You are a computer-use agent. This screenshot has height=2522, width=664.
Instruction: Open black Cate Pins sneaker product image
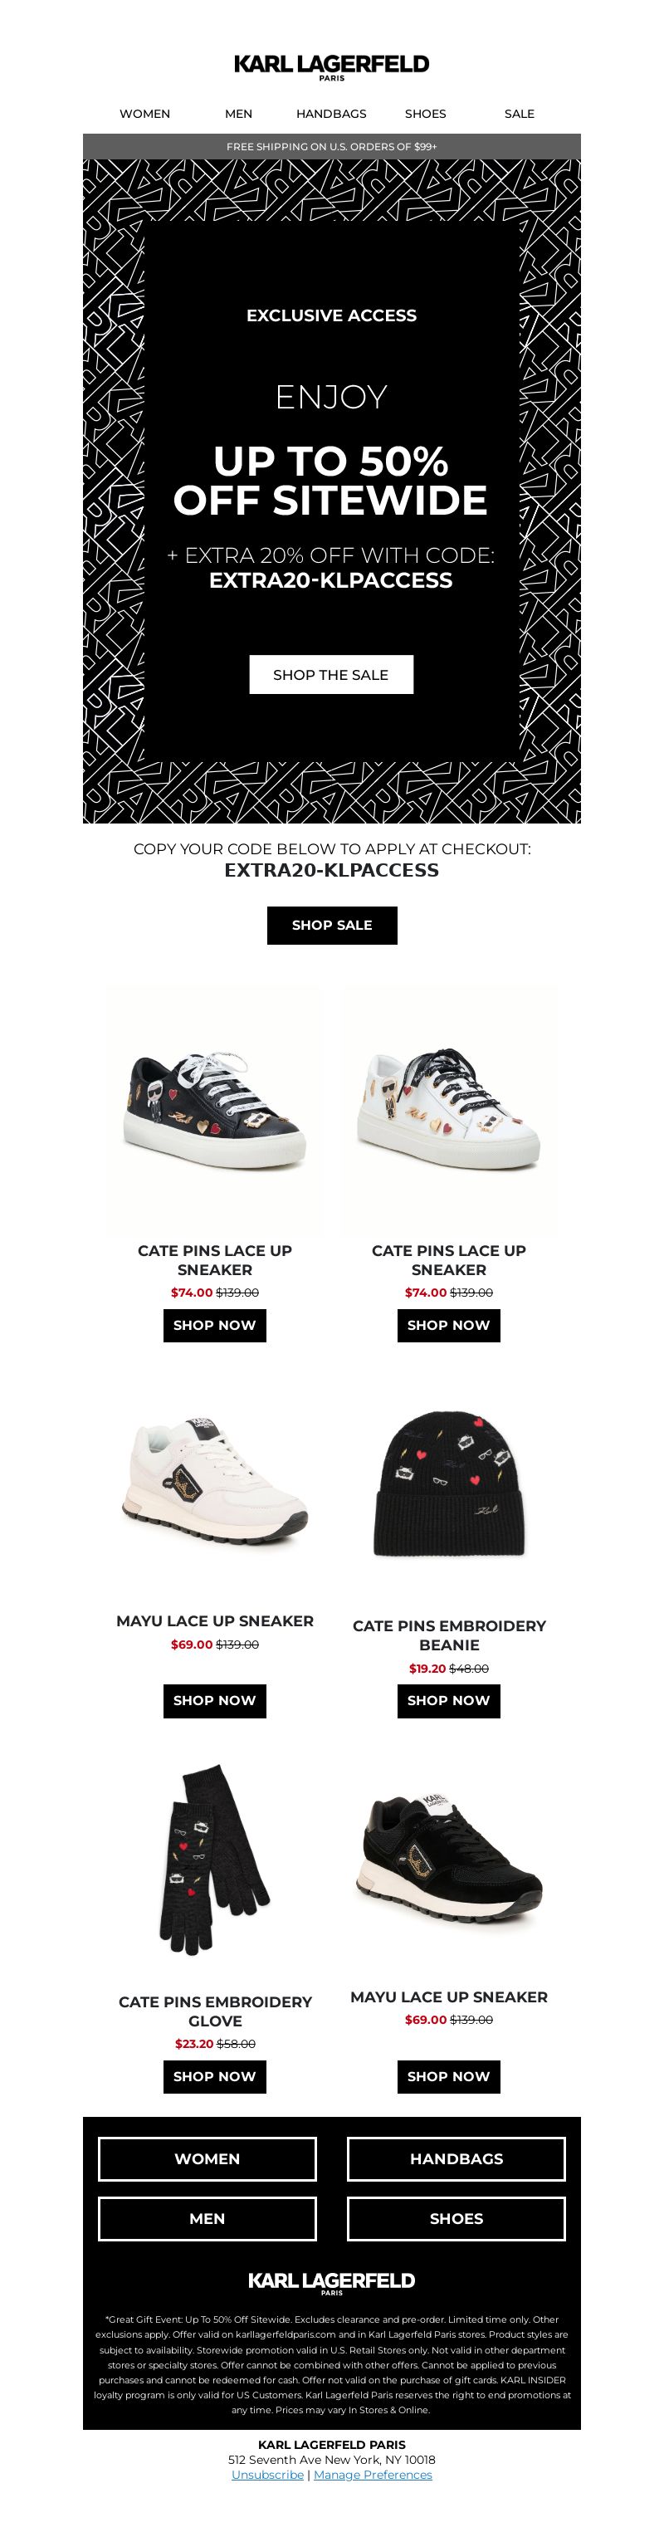(214, 1109)
